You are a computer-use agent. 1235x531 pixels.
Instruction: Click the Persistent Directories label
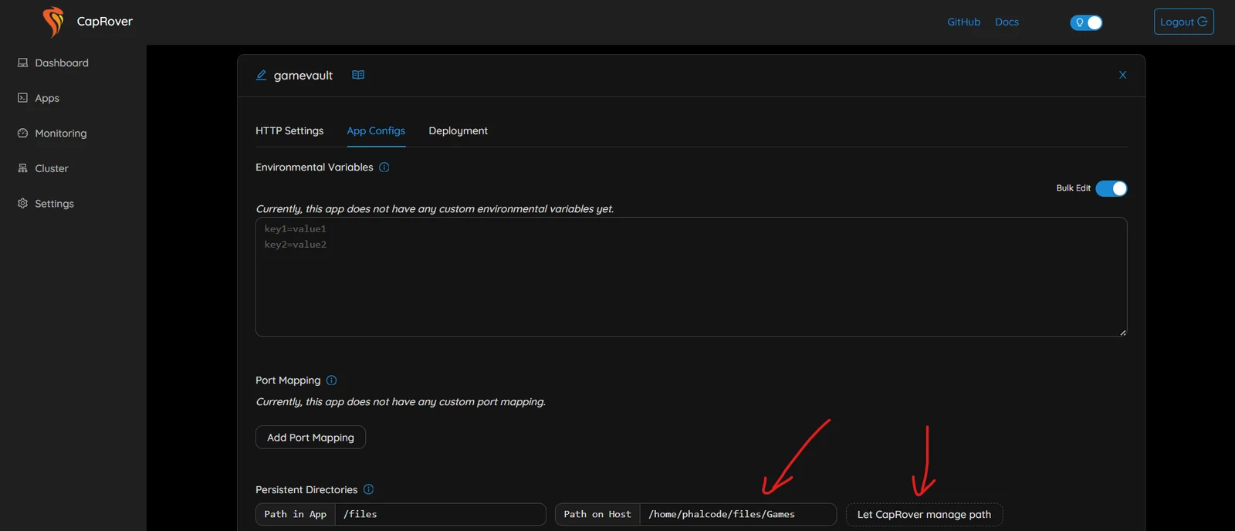click(x=306, y=490)
